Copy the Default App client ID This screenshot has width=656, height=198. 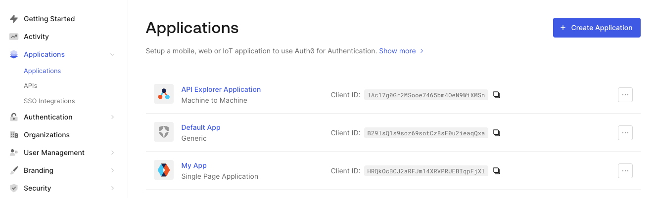(497, 133)
